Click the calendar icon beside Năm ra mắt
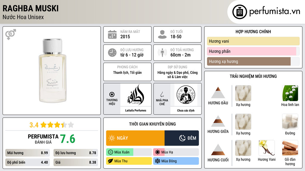Screen dimensions: 305x171 click(x=112, y=34)
